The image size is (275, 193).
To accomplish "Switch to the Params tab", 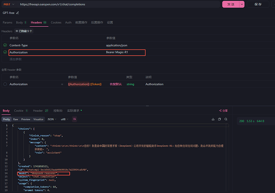I will tap(8, 22).
